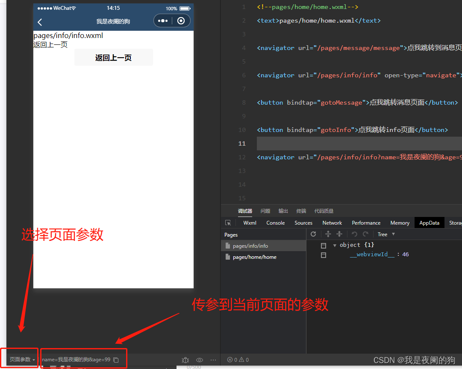Switch to the 代码质量 panel tab
462x369 pixels.
(x=324, y=211)
